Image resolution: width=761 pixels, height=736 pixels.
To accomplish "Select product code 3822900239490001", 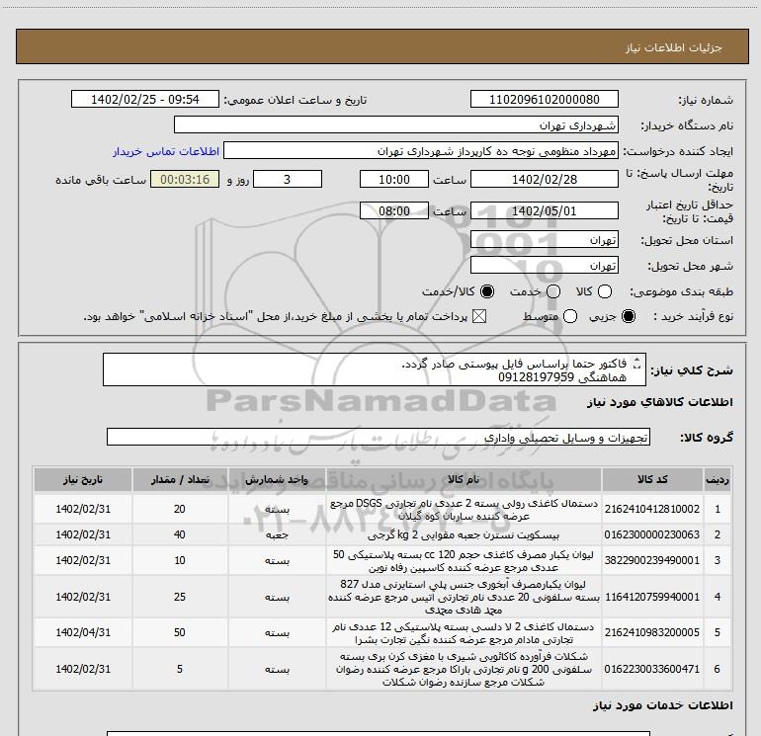I will (652, 560).
